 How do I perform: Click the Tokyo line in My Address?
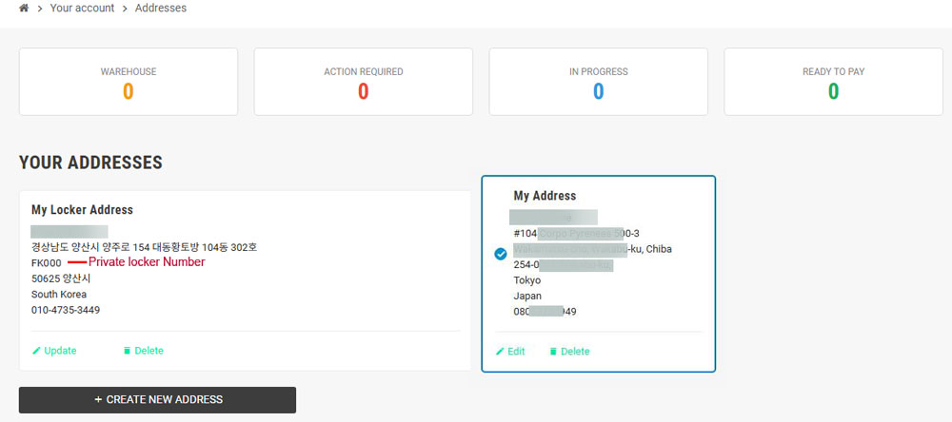[x=527, y=280]
